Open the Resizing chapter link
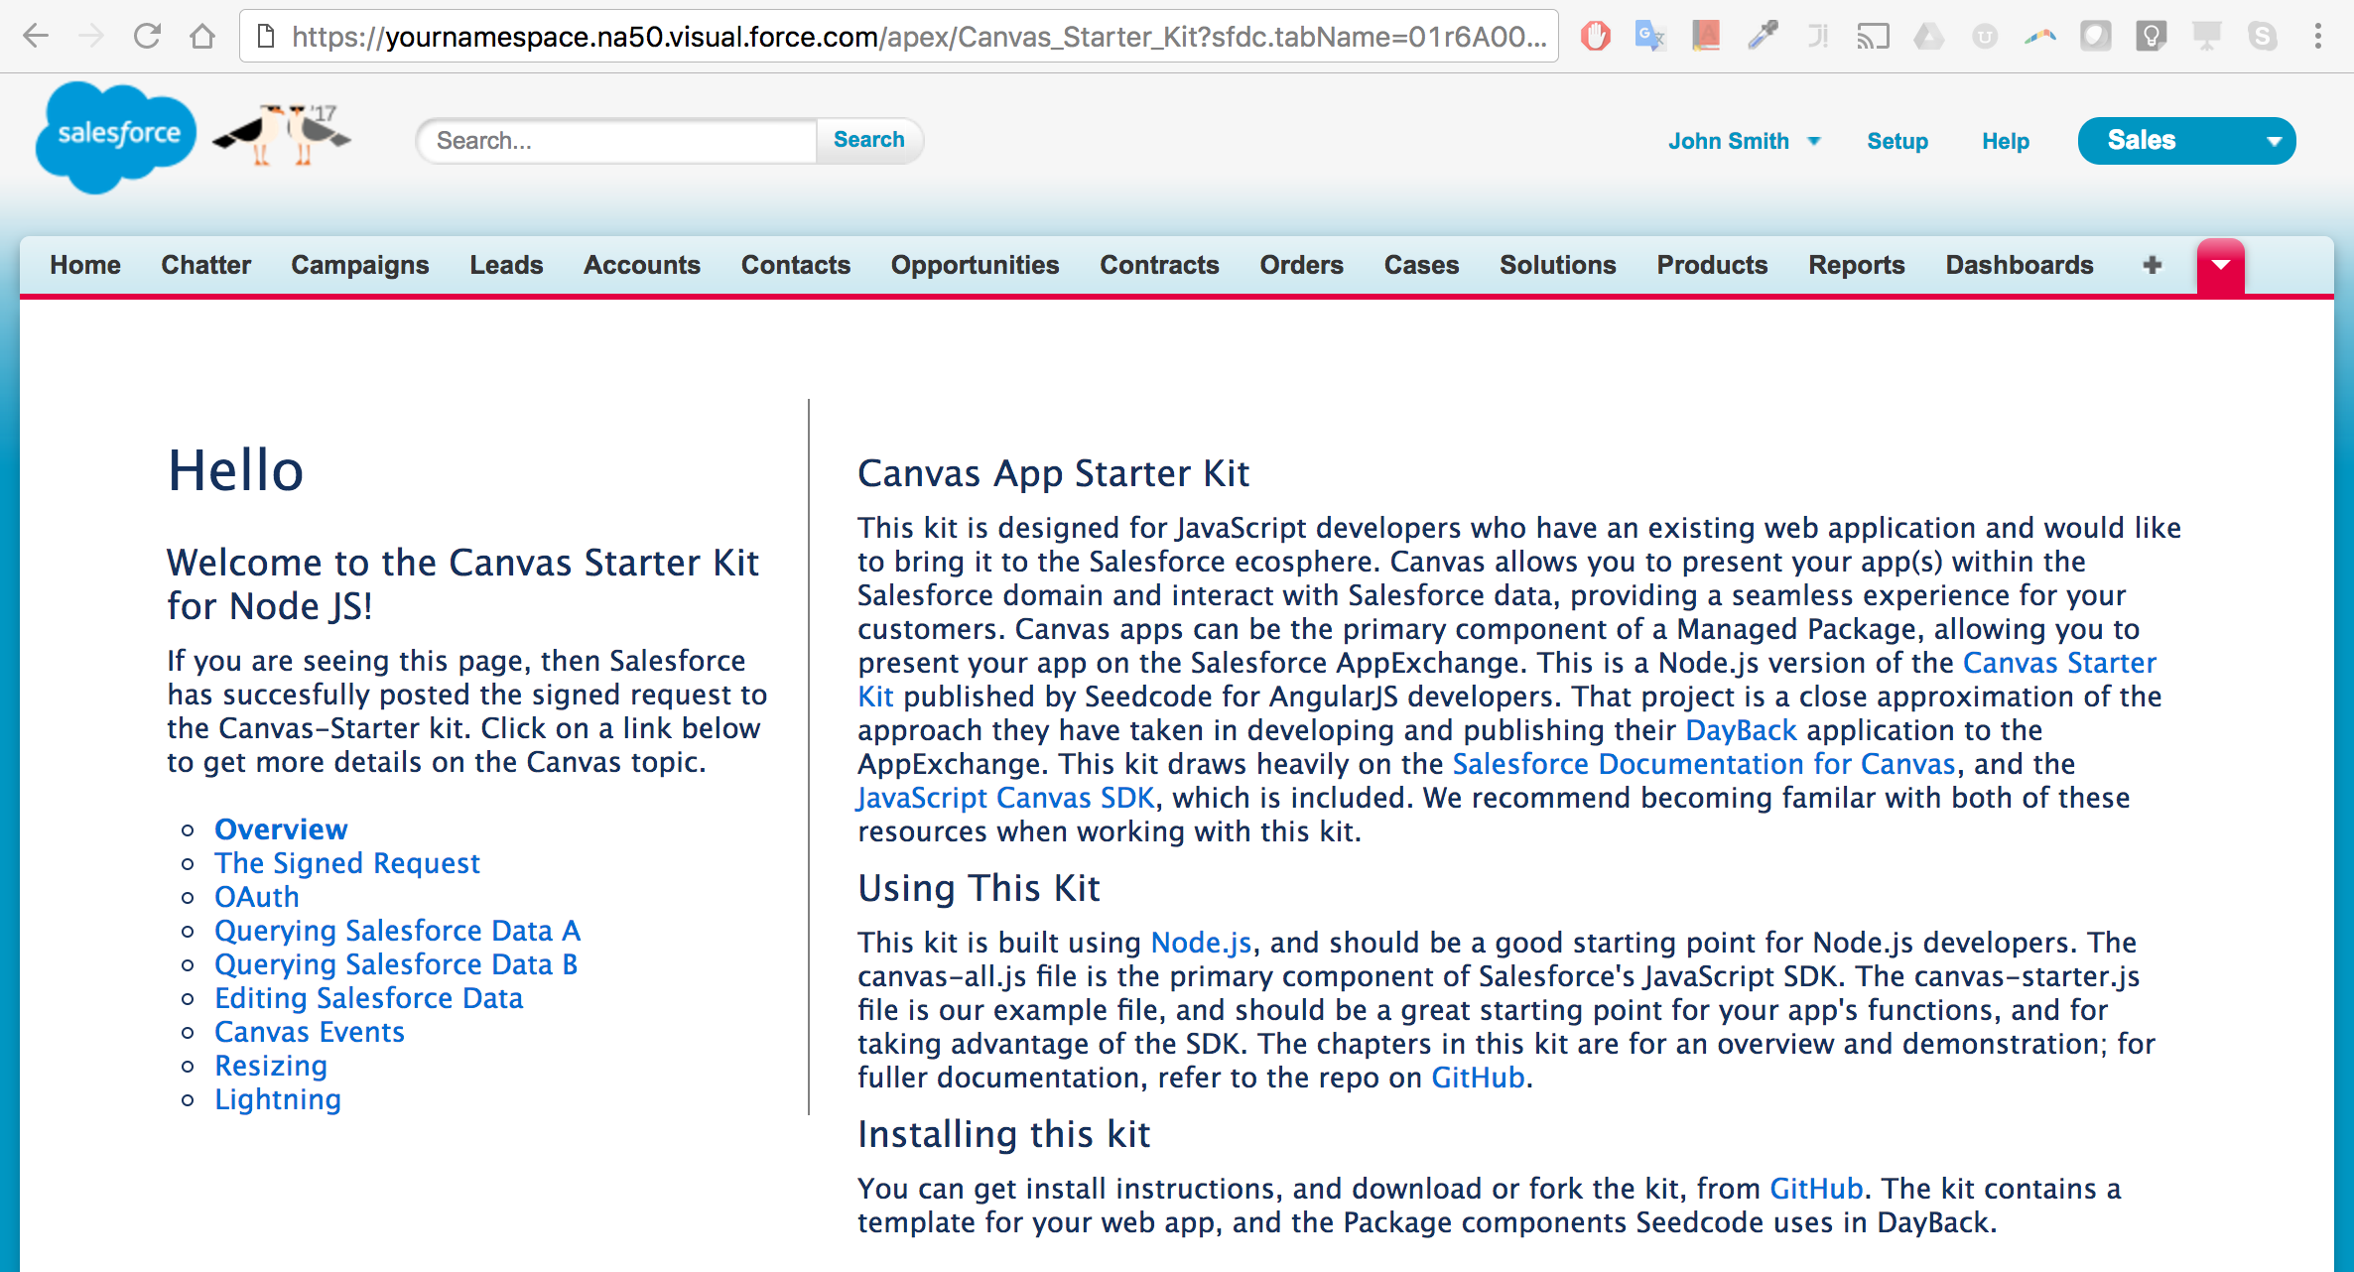 coord(271,1066)
